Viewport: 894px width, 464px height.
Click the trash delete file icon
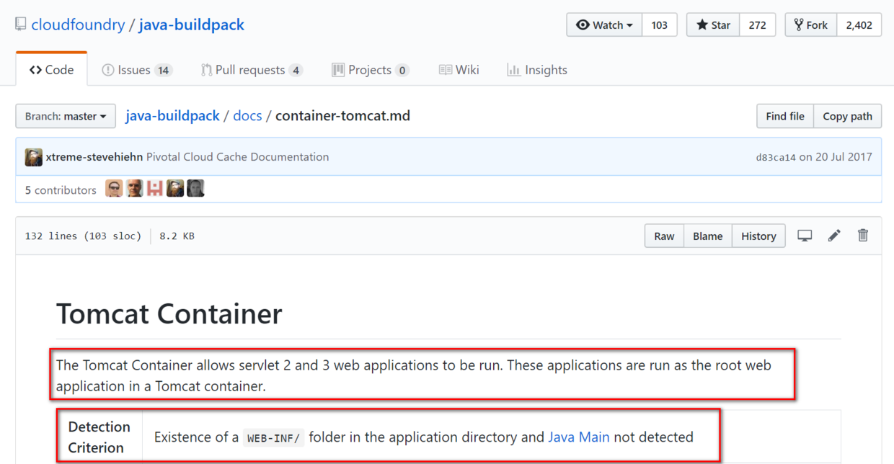tap(863, 235)
